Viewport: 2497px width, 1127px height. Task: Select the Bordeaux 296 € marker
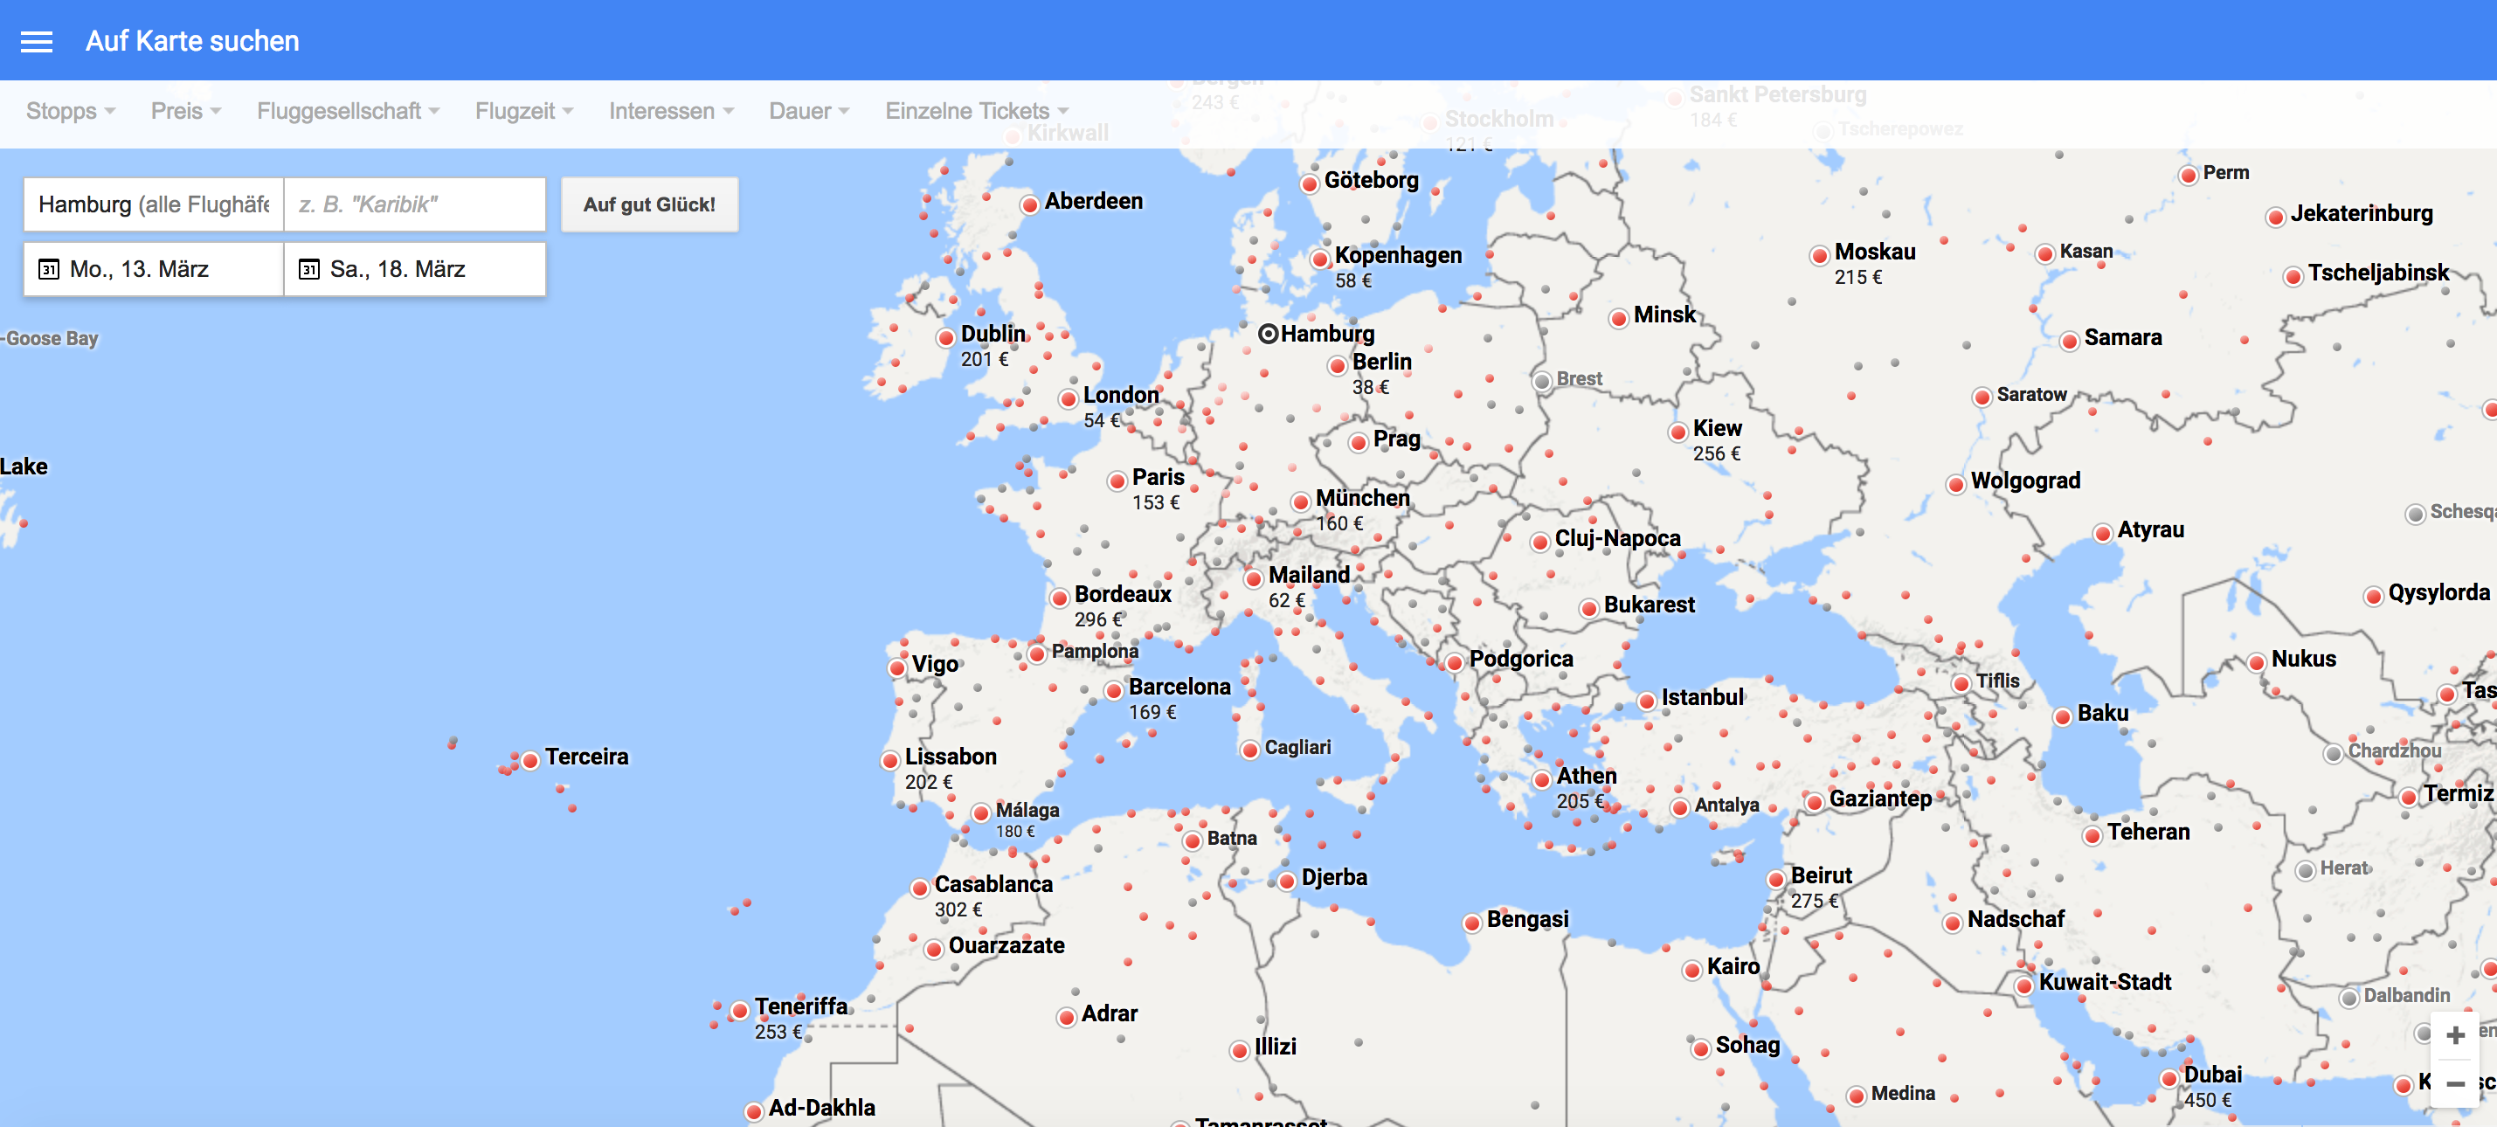pos(1061,597)
